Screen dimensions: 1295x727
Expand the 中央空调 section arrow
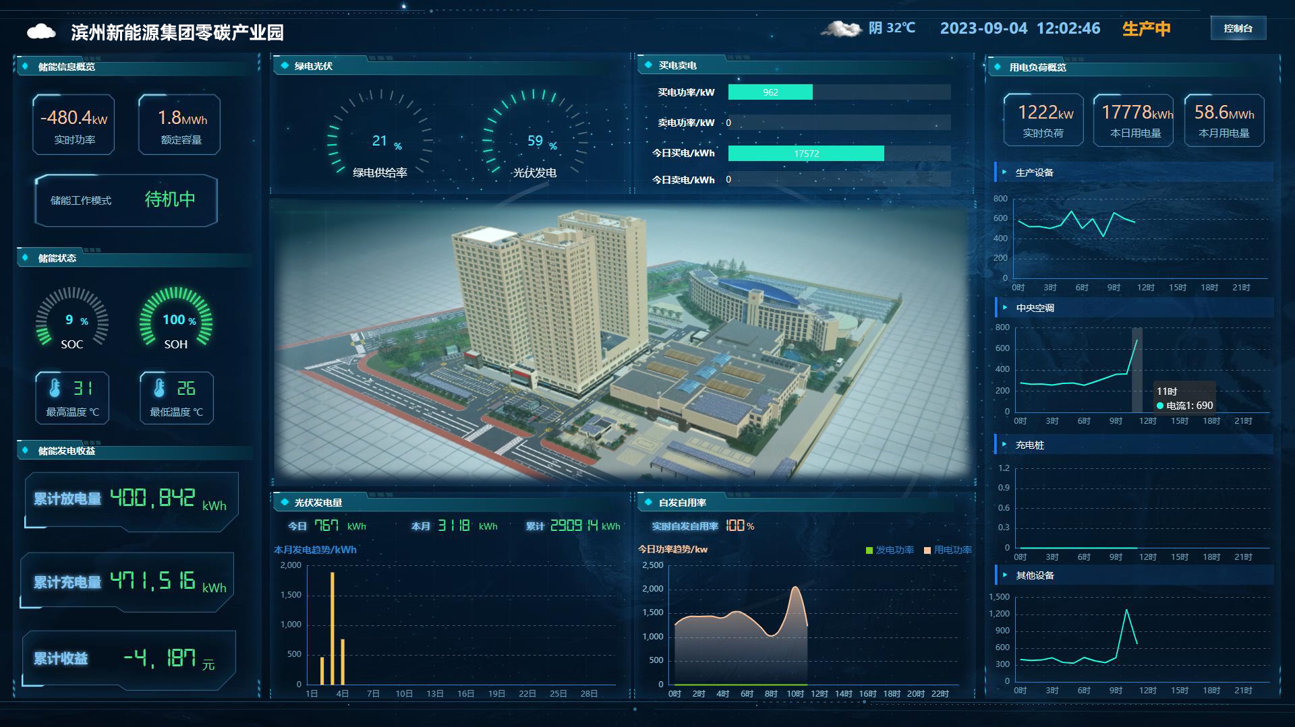click(1004, 308)
